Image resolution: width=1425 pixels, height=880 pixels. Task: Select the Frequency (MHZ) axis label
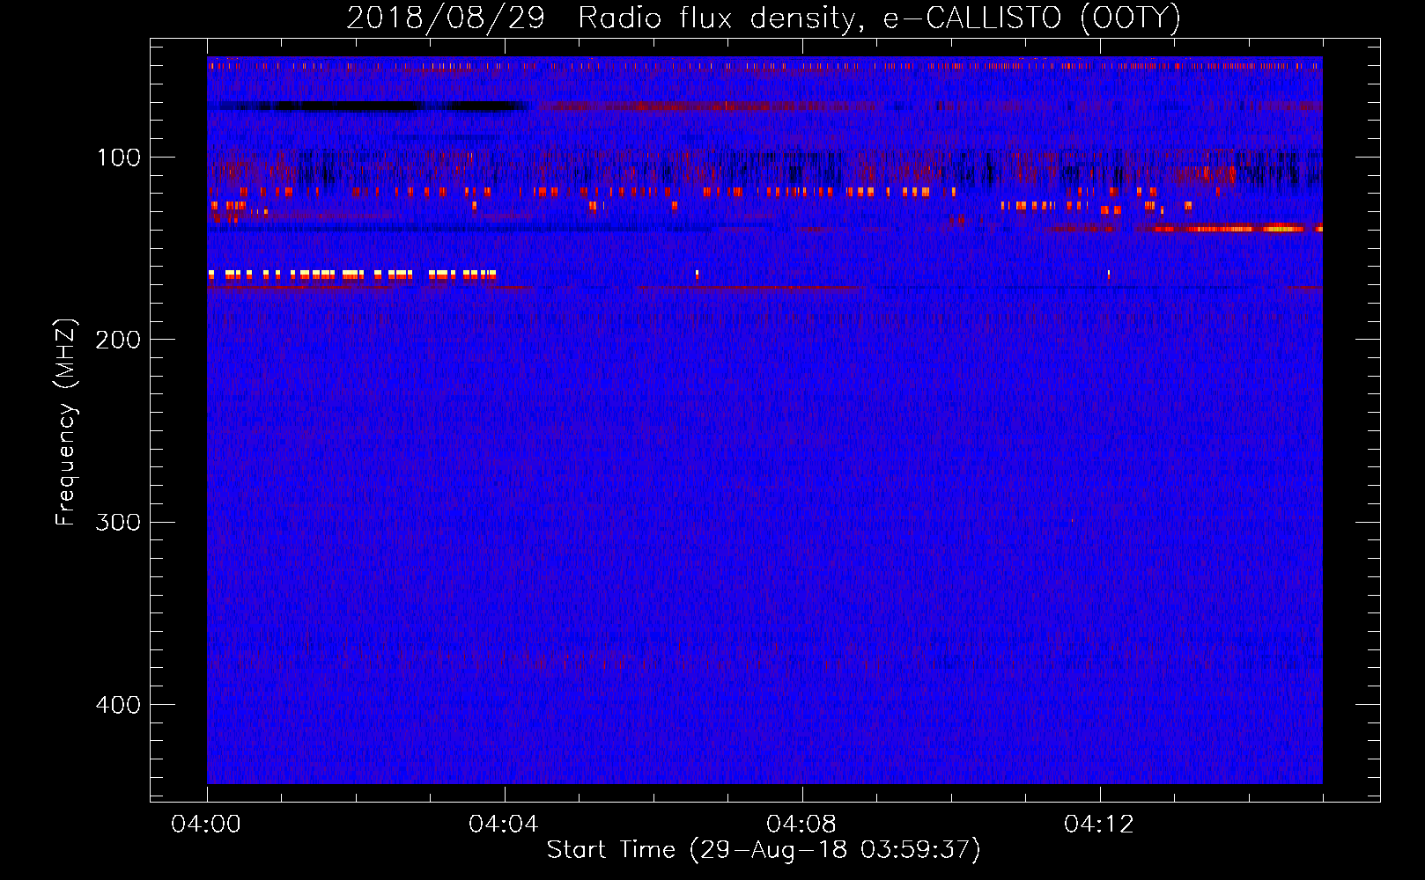pos(66,422)
